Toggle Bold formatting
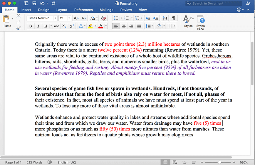Image resolution: width=255 pixels, height=165 pixels. point(31,26)
